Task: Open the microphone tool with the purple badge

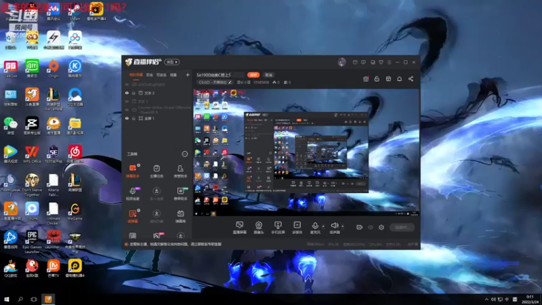Action: (133, 193)
